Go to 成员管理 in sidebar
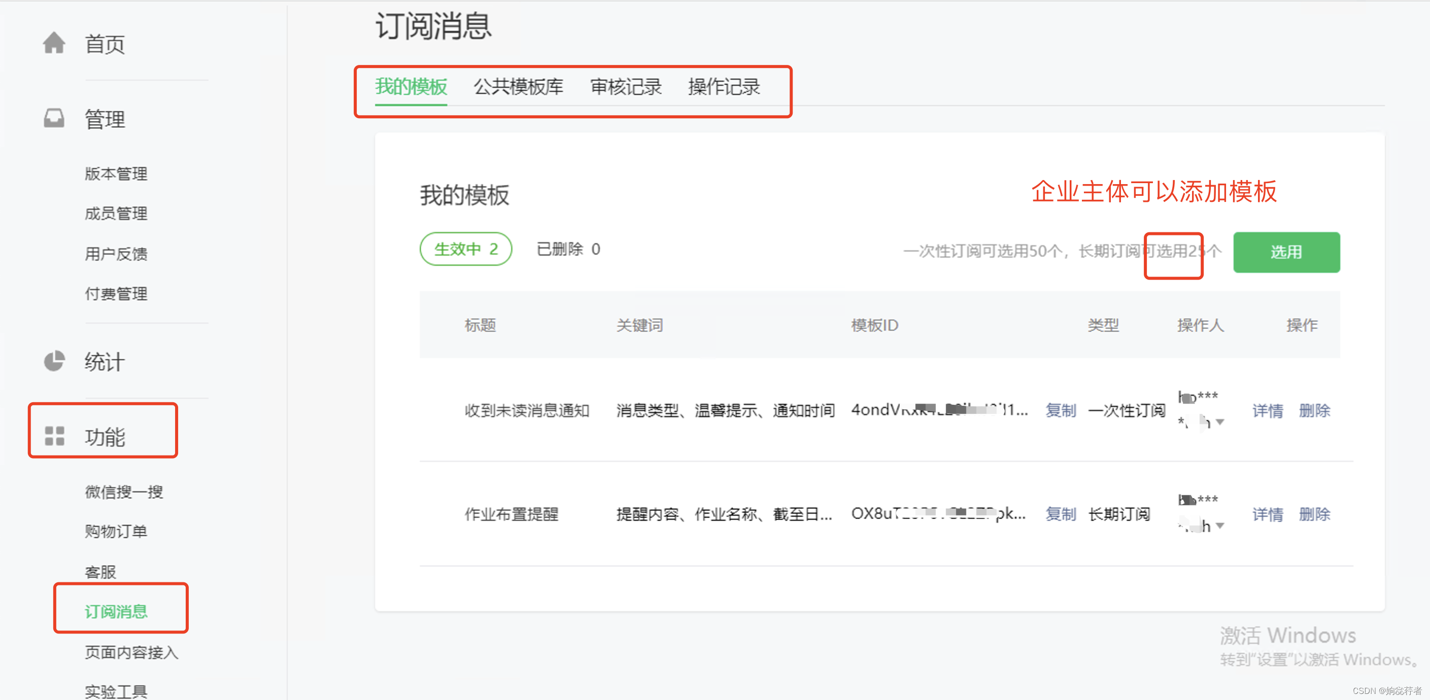The width and height of the screenshot is (1430, 700). click(x=116, y=213)
